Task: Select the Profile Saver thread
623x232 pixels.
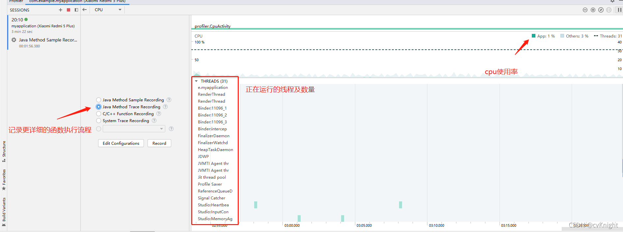Action: click(x=210, y=184)
